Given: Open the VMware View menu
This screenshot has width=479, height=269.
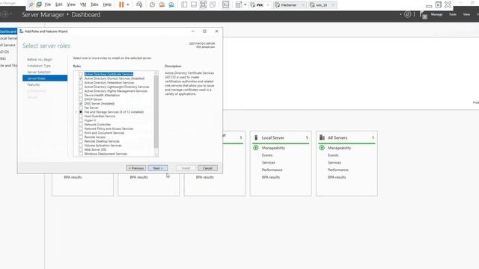Looking at the screenshot, I should pyautogui.click(x=71, y=4).
